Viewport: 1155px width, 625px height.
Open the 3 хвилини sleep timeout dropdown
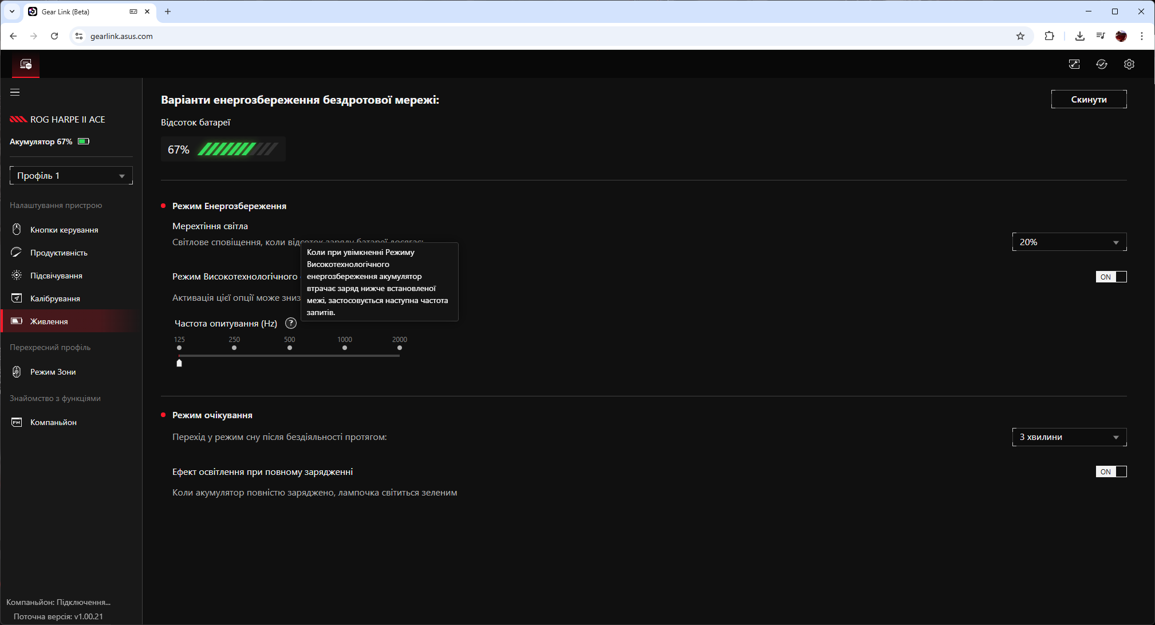point(1069,437)
